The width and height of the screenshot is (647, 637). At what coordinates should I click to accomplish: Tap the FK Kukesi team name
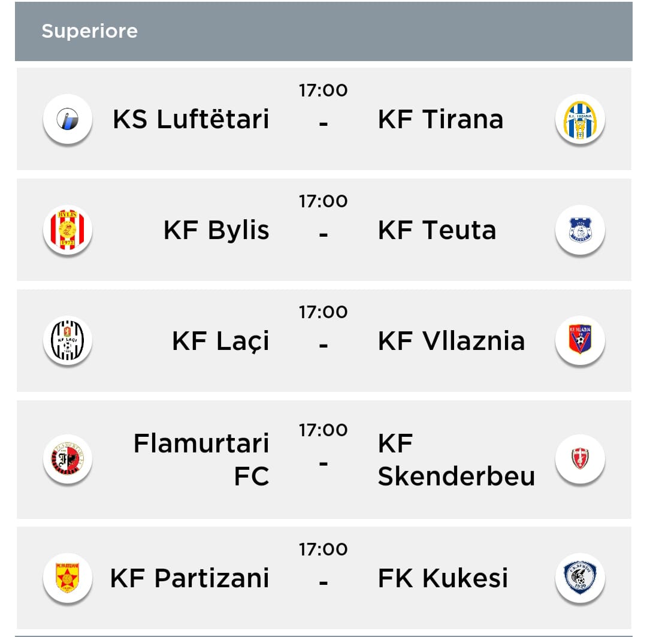pyautogui.click(x=443, y=578)
